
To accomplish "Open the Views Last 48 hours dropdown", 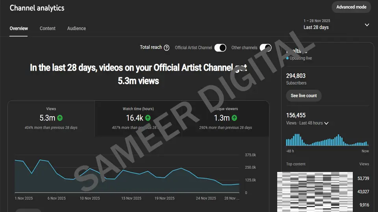I will coord(326,123).
